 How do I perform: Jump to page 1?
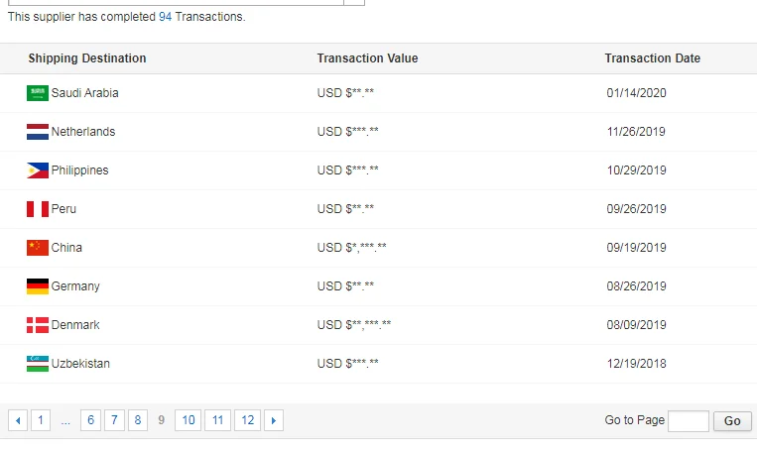coord(41,420)
